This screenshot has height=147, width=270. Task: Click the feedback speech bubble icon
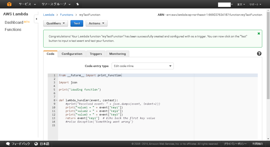pos(8,144)
